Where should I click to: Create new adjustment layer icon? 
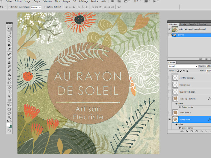point(196,131)
